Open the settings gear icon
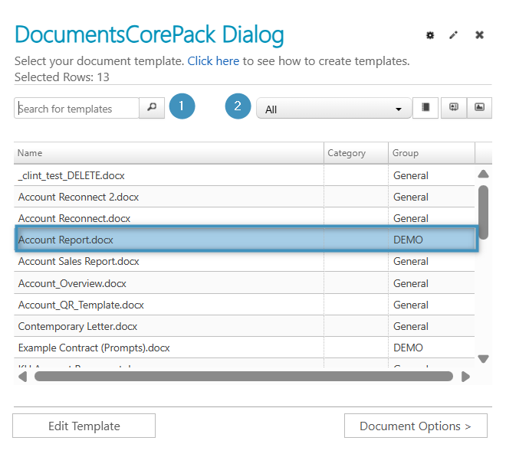Viewport: 506px width, 457px height. pyautogui.click(x=430, y=35)
